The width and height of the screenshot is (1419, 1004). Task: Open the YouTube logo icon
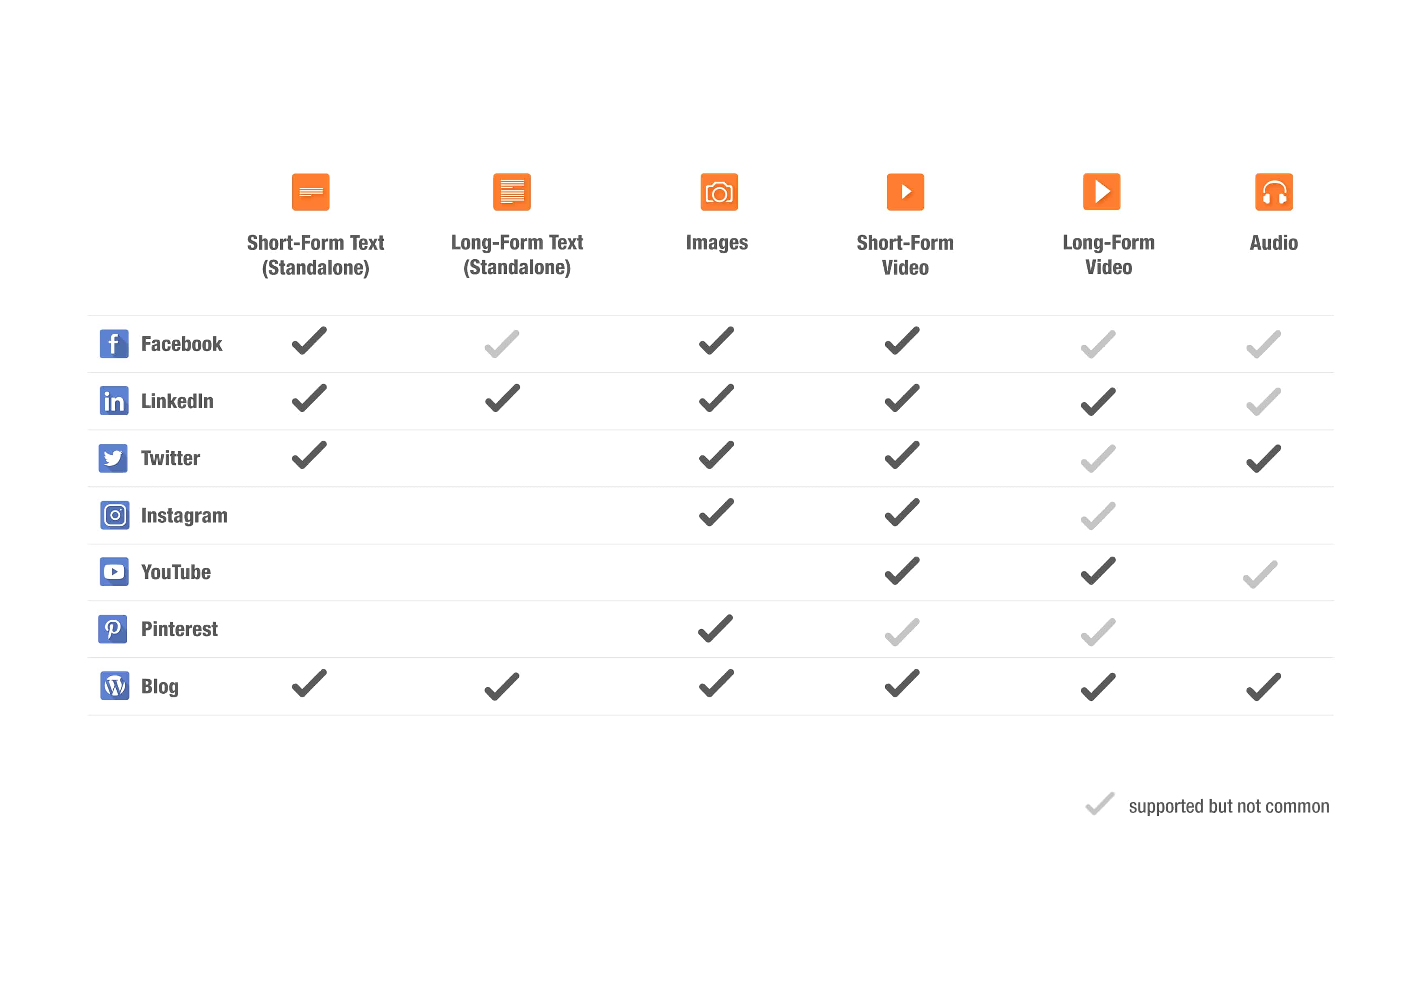tap(114, 572)
